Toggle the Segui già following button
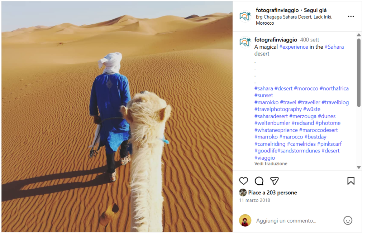367x233 pixels. tap(315, 10)
